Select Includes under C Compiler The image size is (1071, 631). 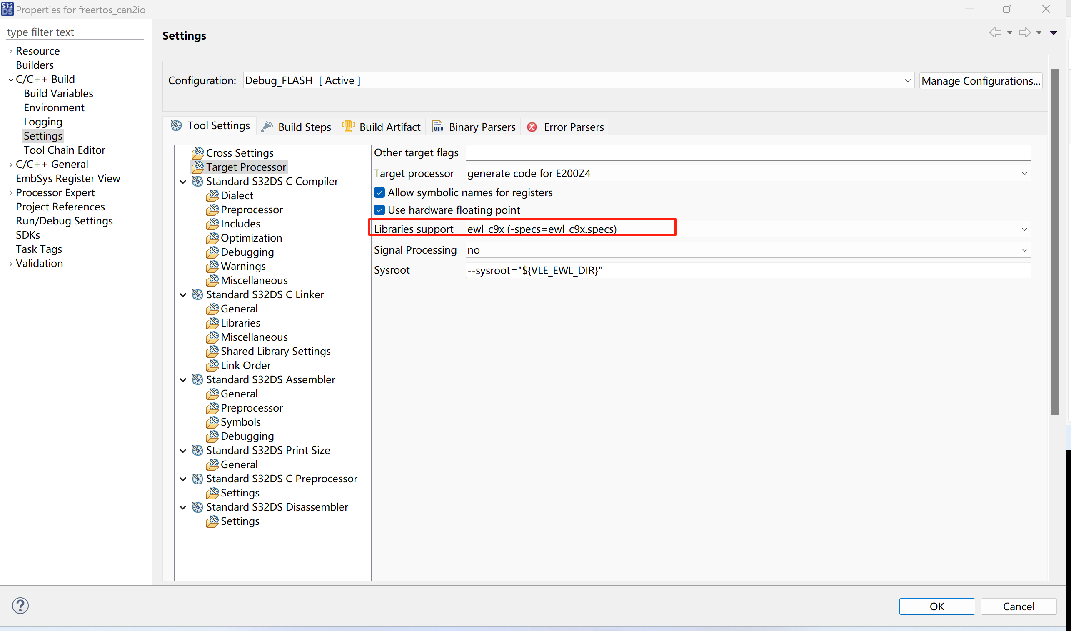point(240,224)
